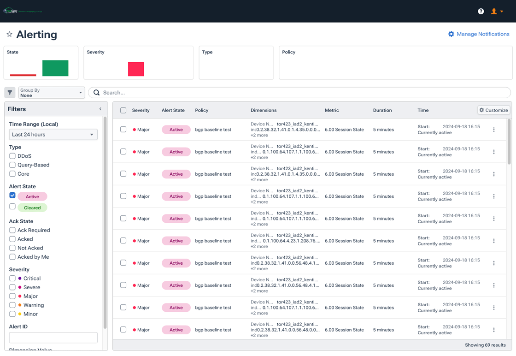Open the Group By dropdown
The width and height of the screenshot is (516, 356).
tap(51, 92)
